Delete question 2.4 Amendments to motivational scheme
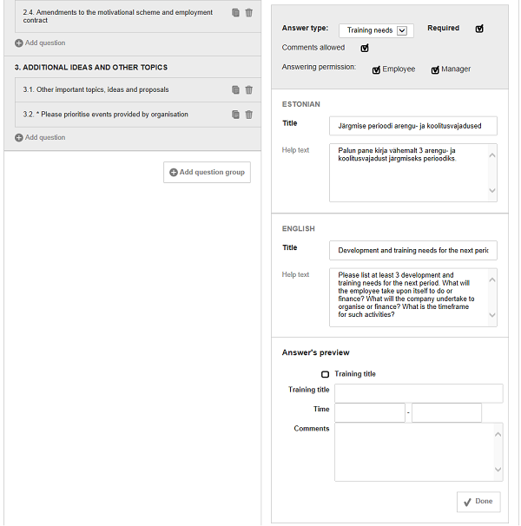521x526 pixels. [248, 13]
